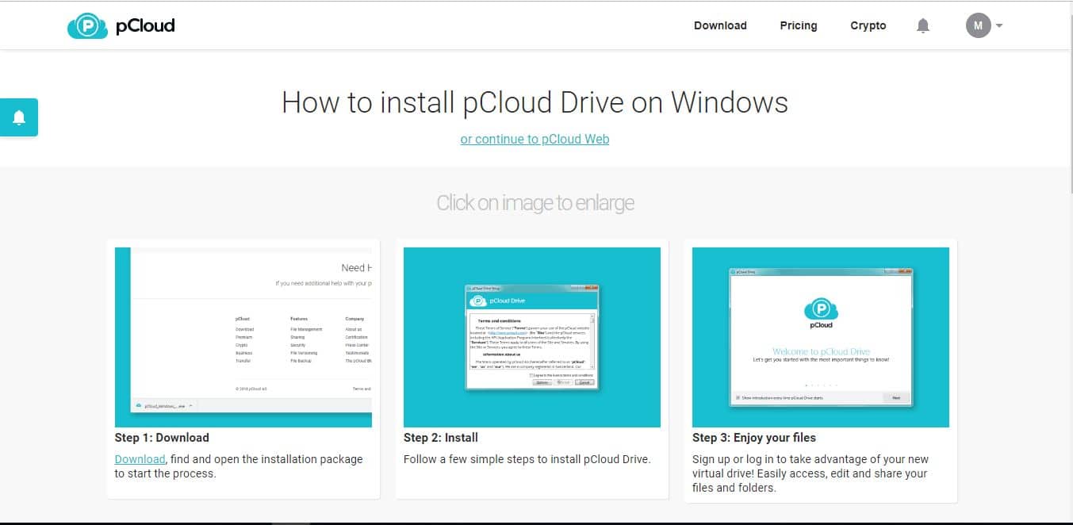The height and width of the screenshot is (525, 1073).
Task: Click the 'Step 2: Install' heading
Action: pos(441,438)
